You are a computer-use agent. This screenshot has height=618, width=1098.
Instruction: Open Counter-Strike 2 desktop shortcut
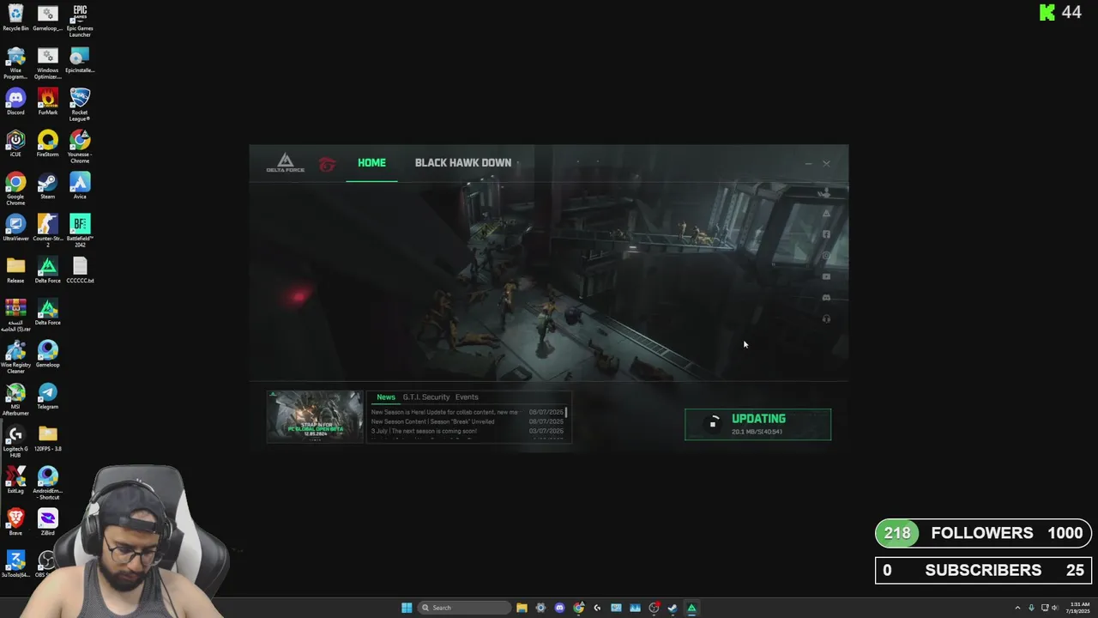[x=48, y=230]
